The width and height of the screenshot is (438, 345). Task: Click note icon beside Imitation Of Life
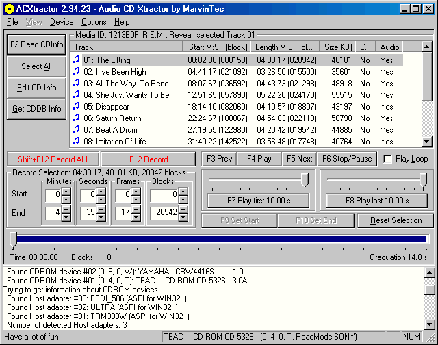(x=77, y=142)
